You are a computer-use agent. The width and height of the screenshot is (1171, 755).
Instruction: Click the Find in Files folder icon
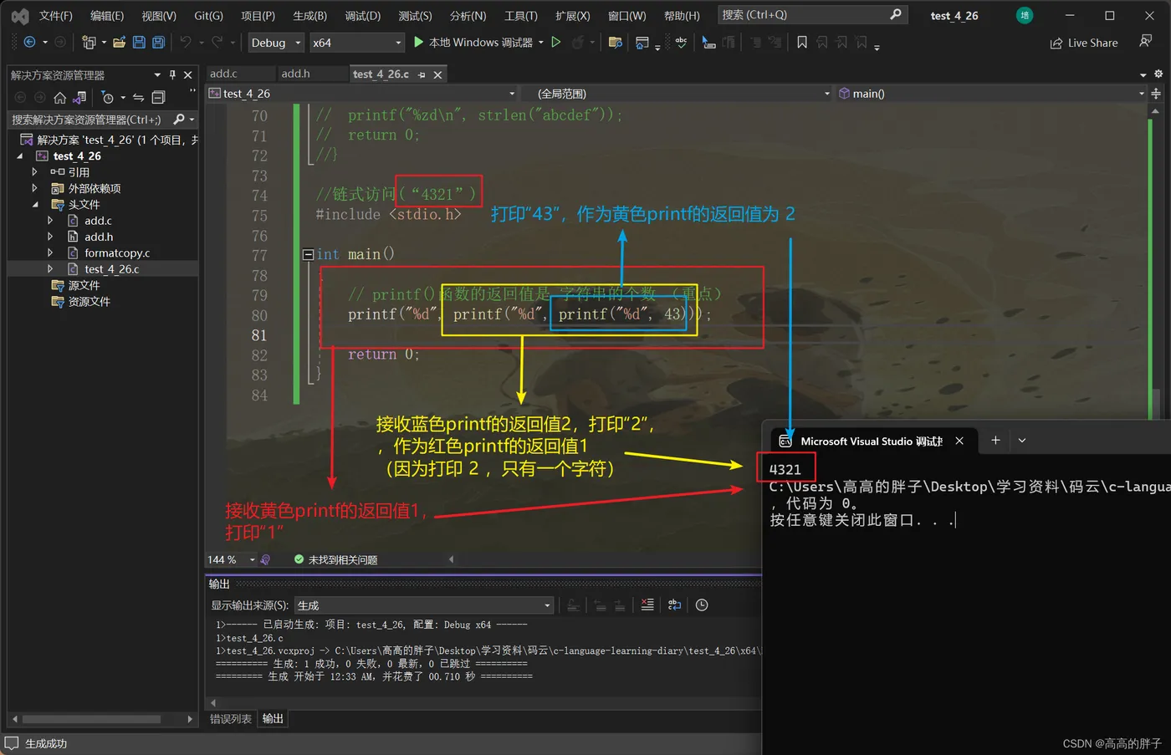615,42
